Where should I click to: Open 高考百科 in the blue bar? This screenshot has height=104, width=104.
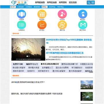click(37, 7)
